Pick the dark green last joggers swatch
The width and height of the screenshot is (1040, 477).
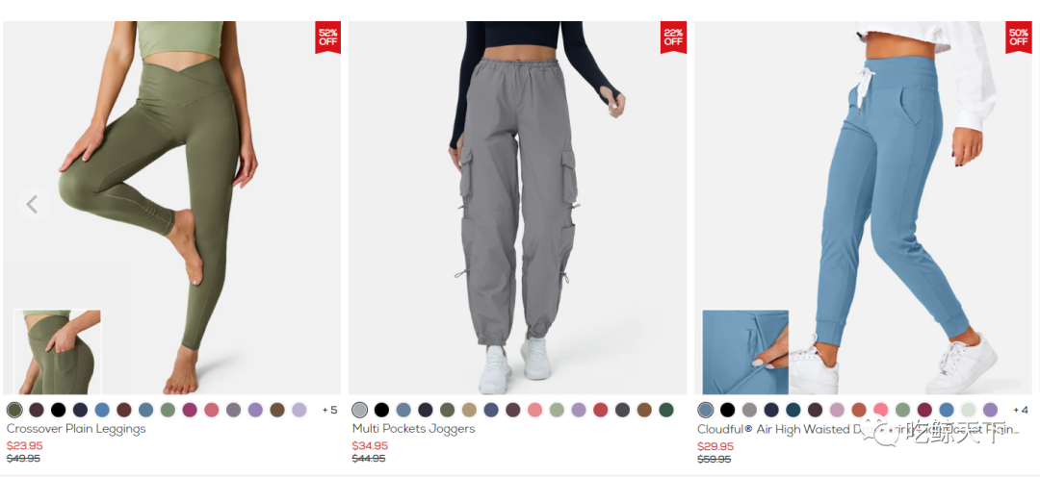coord(666,410)
